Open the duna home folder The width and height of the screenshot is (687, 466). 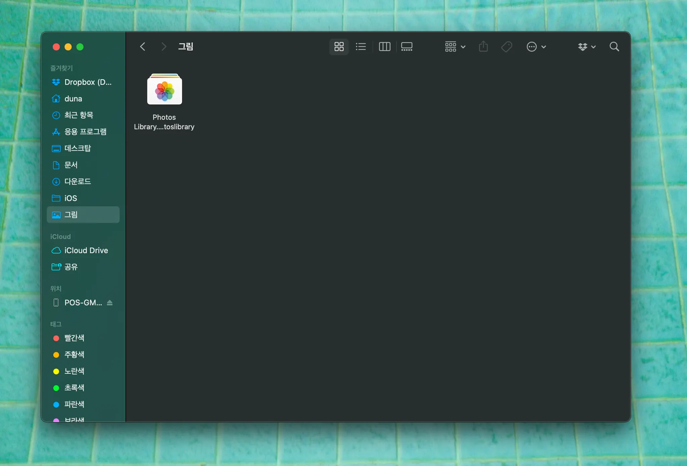(73, 99)
